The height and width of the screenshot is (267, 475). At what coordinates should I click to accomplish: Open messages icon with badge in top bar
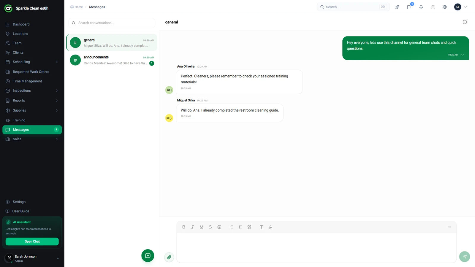pos(409,7)
